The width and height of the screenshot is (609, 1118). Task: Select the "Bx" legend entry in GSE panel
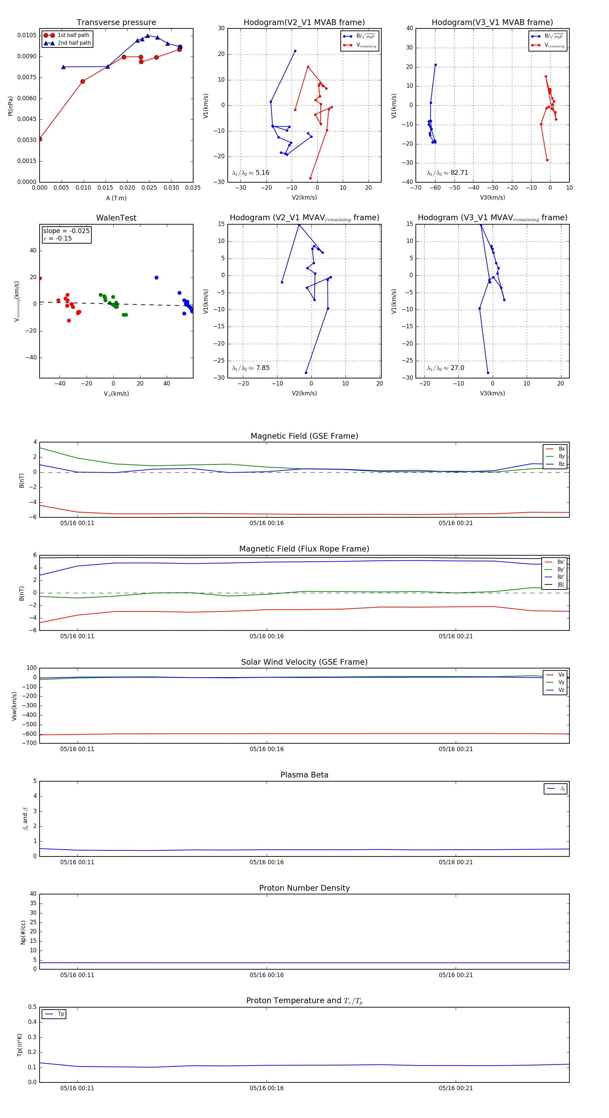click(555, 449)
